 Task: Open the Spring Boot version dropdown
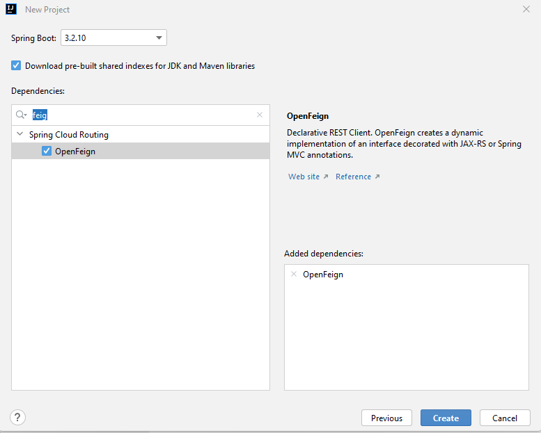[x=113, y=38]
